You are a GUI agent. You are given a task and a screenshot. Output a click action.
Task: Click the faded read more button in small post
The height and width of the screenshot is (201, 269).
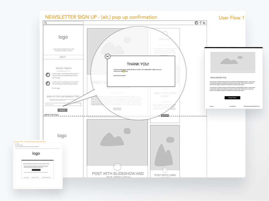165,115
